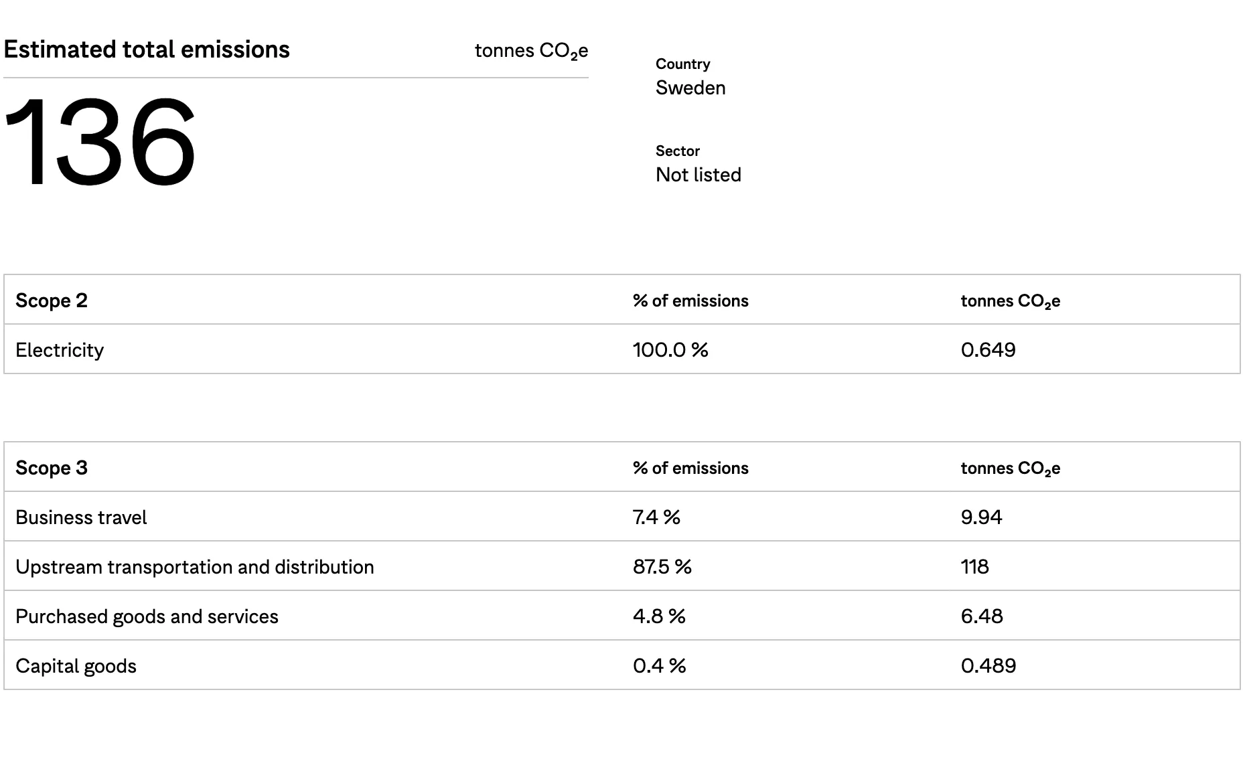Select the 9.94 business travel value
Screen dimensions: 1247x757
pyautogui.click(x=981, y=517)
